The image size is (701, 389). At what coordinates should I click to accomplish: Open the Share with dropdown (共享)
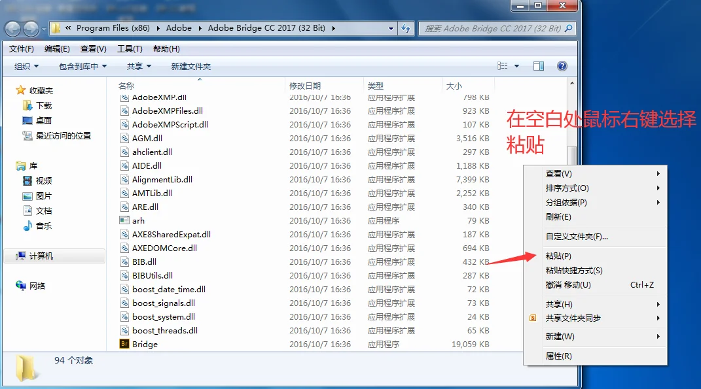coord(139,66)
